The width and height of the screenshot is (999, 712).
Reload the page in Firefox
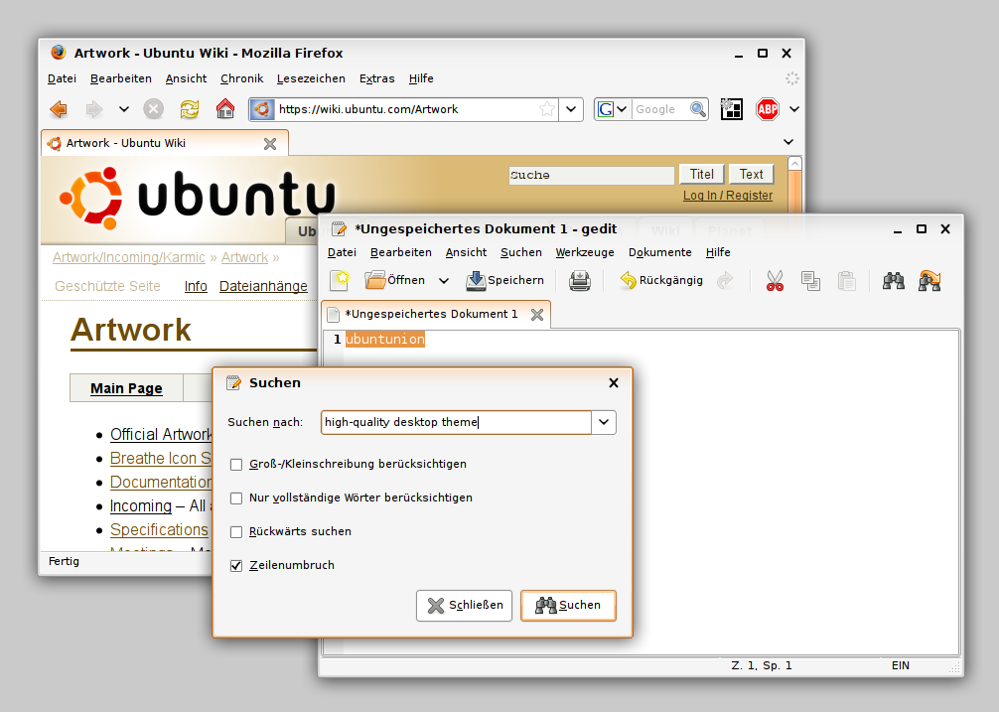pyautogui.click(x=189, y=109)
